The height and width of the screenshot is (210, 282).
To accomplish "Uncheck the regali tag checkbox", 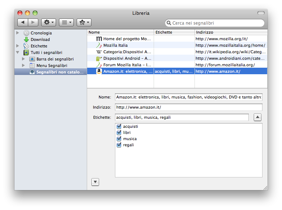I will (x=119, y=145).
